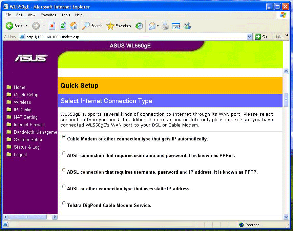The width and height of the screenshot is (293, 231).
Task: Select static IP address connection option
Action: pyautogui.click(x=64, y=187)
